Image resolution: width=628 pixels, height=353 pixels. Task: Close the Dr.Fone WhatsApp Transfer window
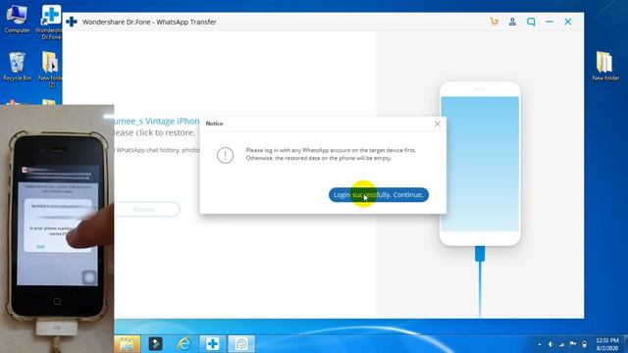[568, 22]
